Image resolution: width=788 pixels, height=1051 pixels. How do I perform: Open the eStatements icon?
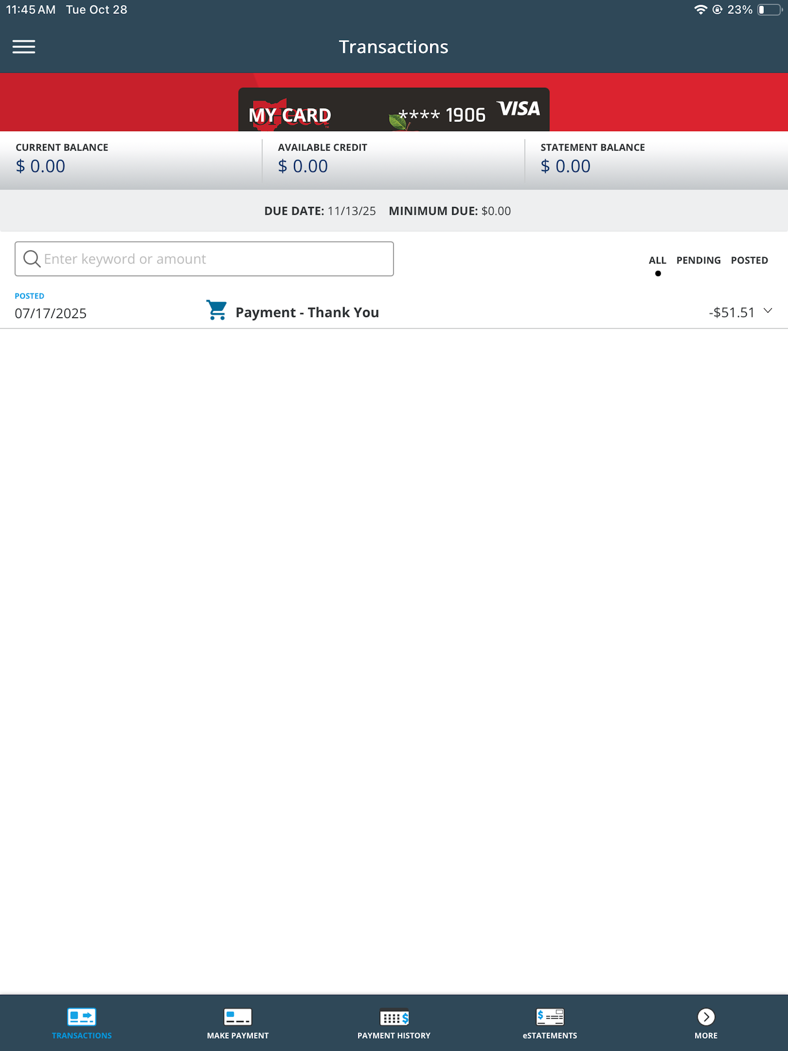(x=550, y=1017)
